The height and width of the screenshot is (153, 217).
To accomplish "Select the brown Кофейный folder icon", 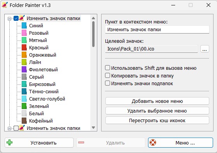I will pos(24,121).
